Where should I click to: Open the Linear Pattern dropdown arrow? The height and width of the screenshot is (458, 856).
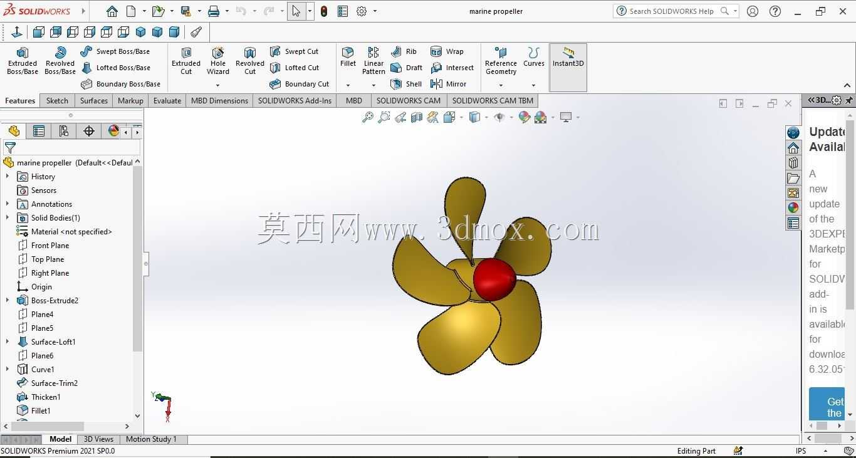click(x=373, y=85)
